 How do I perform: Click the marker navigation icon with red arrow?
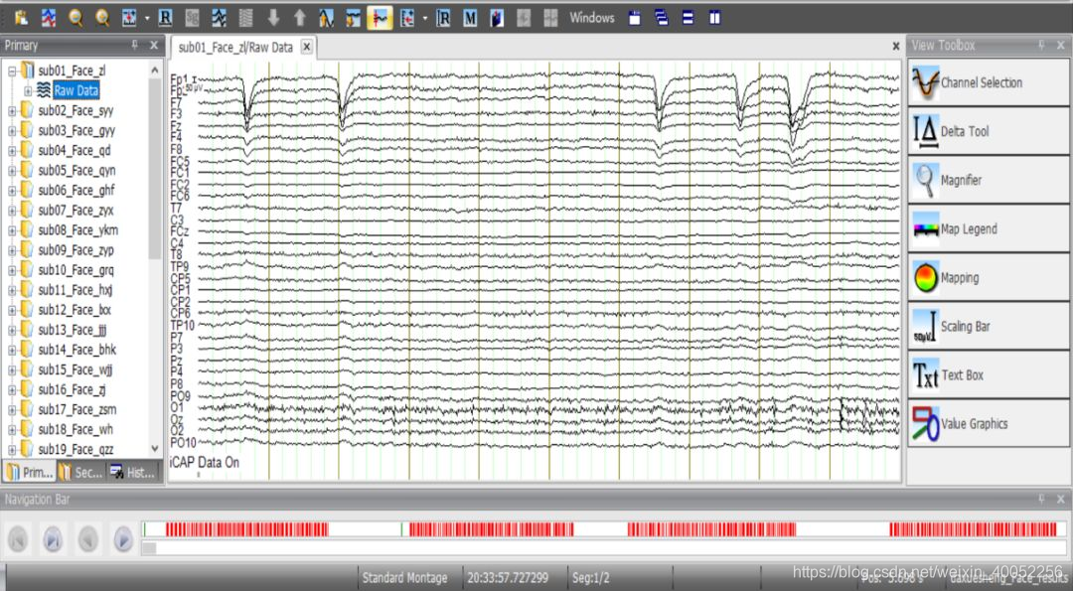point(406,18)
